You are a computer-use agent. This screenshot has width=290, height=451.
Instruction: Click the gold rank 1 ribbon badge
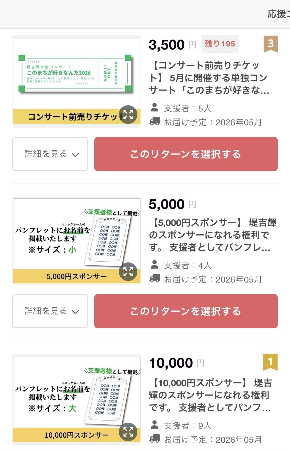pyautogui.click(x=270, y=362)
